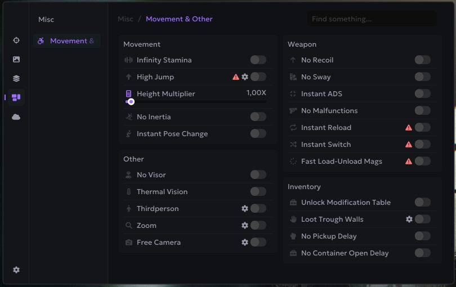This screenshot has width=456, height=287.
Task: Click the Height Multiplier slider handle
Action: (x=131, y=102)
